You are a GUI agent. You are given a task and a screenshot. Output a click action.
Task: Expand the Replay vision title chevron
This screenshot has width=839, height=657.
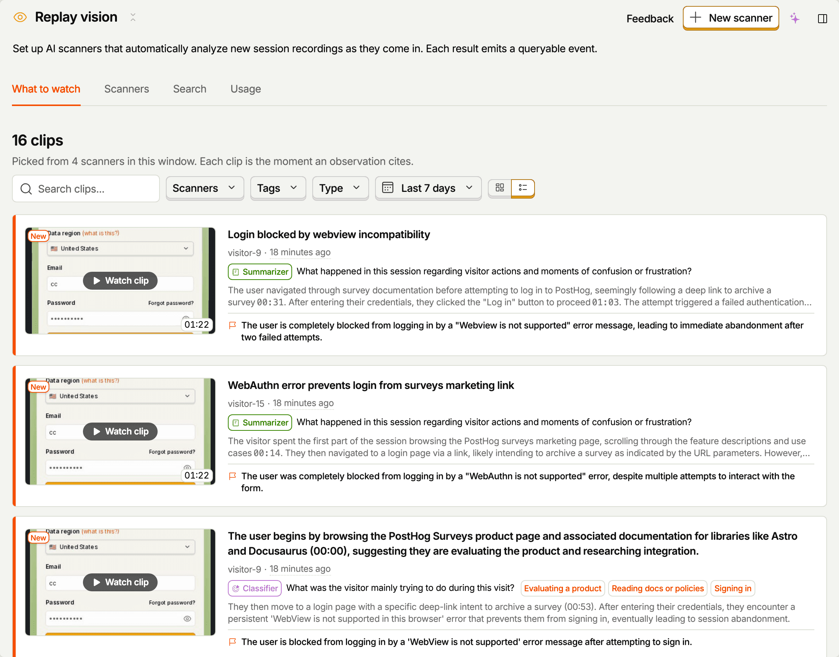point(133,17)
